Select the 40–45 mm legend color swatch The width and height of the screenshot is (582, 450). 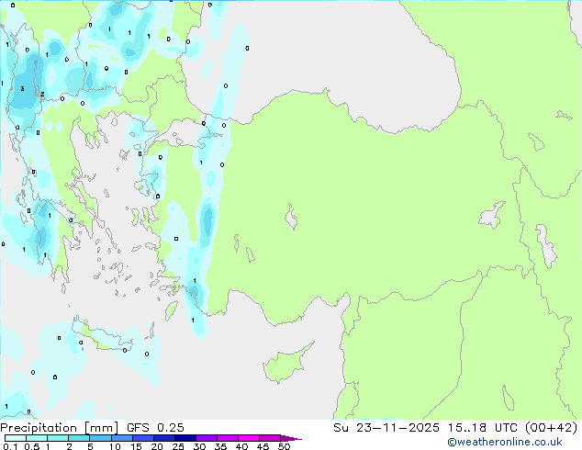[x=248, y=438]
